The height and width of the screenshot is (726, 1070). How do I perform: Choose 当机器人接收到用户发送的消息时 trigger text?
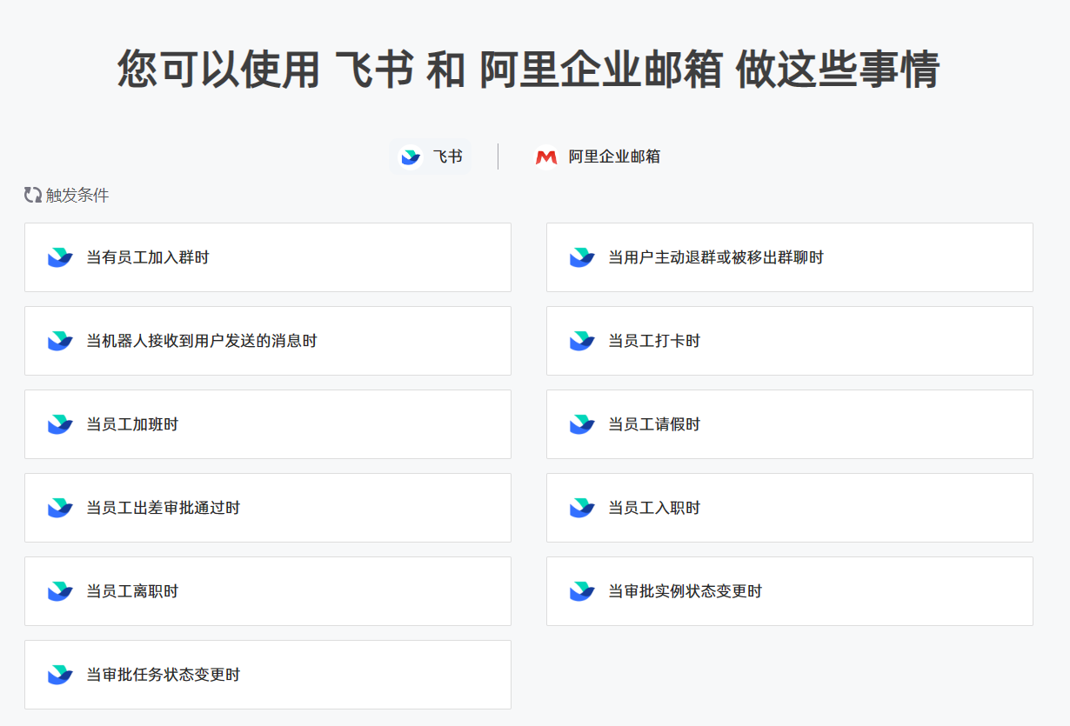click(202, 341)
